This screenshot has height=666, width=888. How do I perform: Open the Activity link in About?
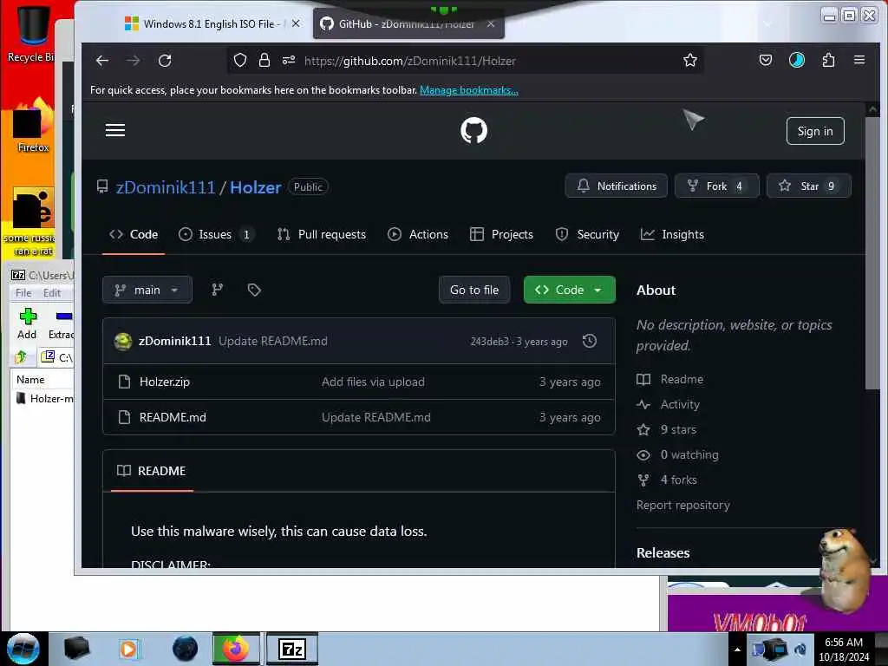(x=669, y=404)
